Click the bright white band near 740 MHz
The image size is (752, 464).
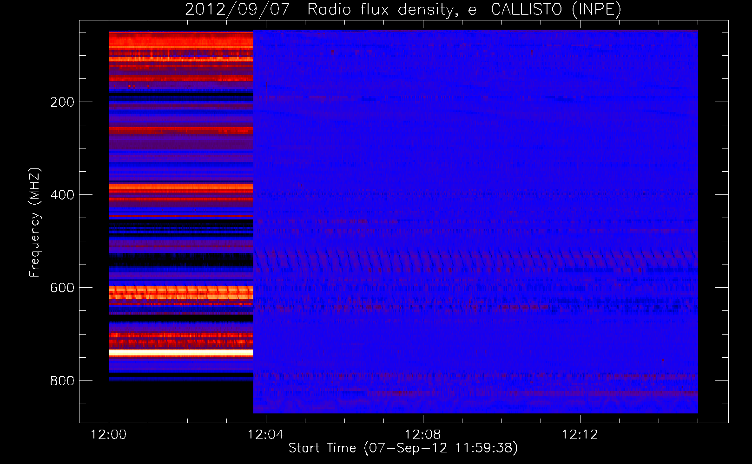[181, 353]
